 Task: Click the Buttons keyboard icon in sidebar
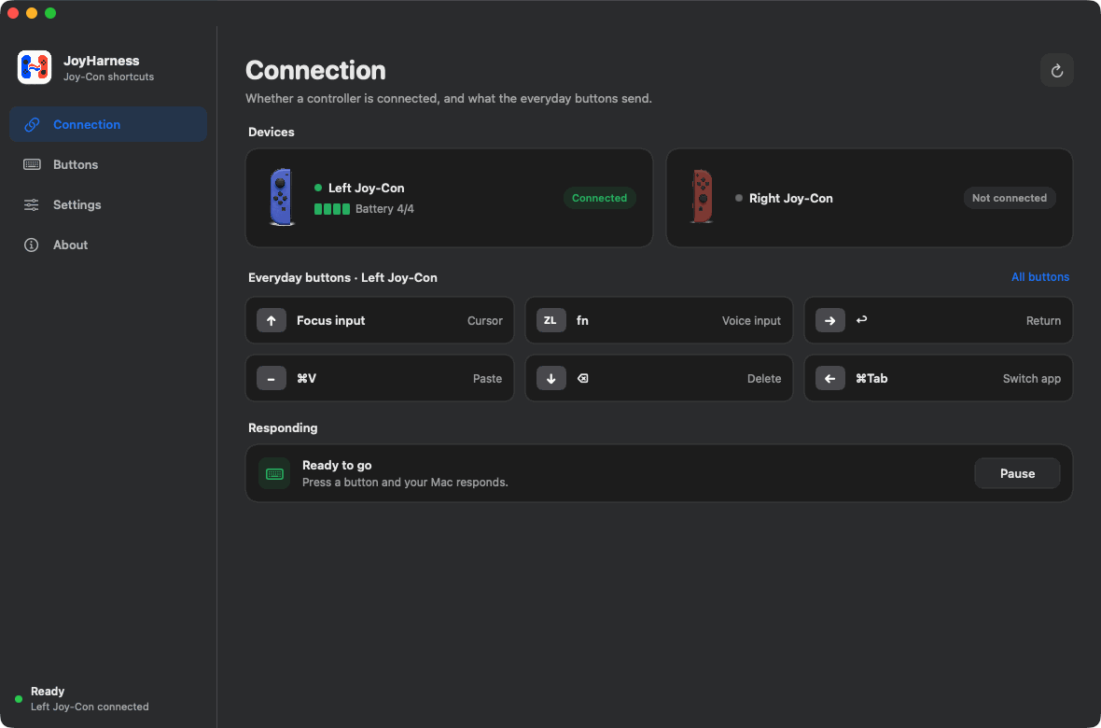(32, 164)
